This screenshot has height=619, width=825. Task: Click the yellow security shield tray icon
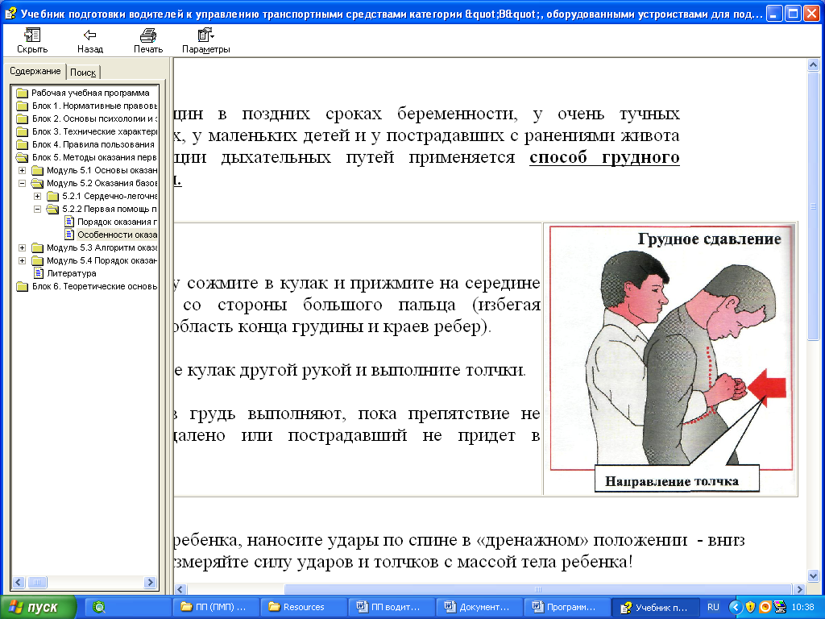750,608
